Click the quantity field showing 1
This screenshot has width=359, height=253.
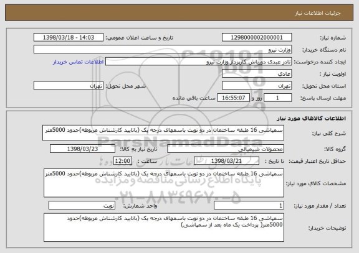(x=249, y=206)
